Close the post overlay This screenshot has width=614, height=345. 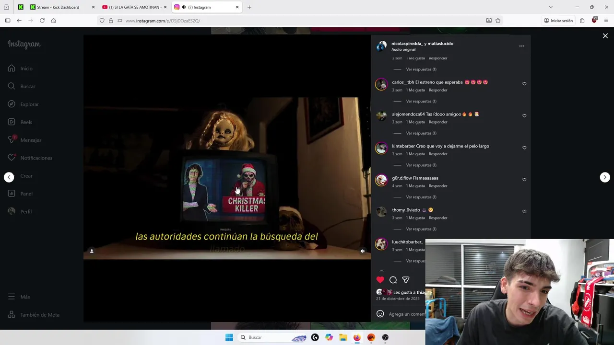coord(605,36)
